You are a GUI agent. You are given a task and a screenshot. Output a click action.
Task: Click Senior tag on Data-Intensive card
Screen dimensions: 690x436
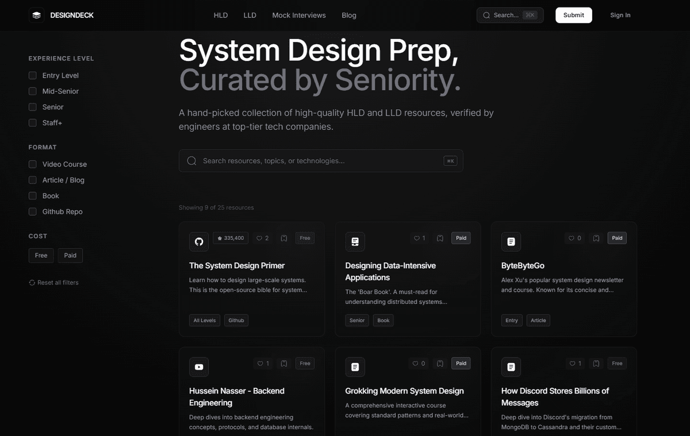[x=357, y=321]
